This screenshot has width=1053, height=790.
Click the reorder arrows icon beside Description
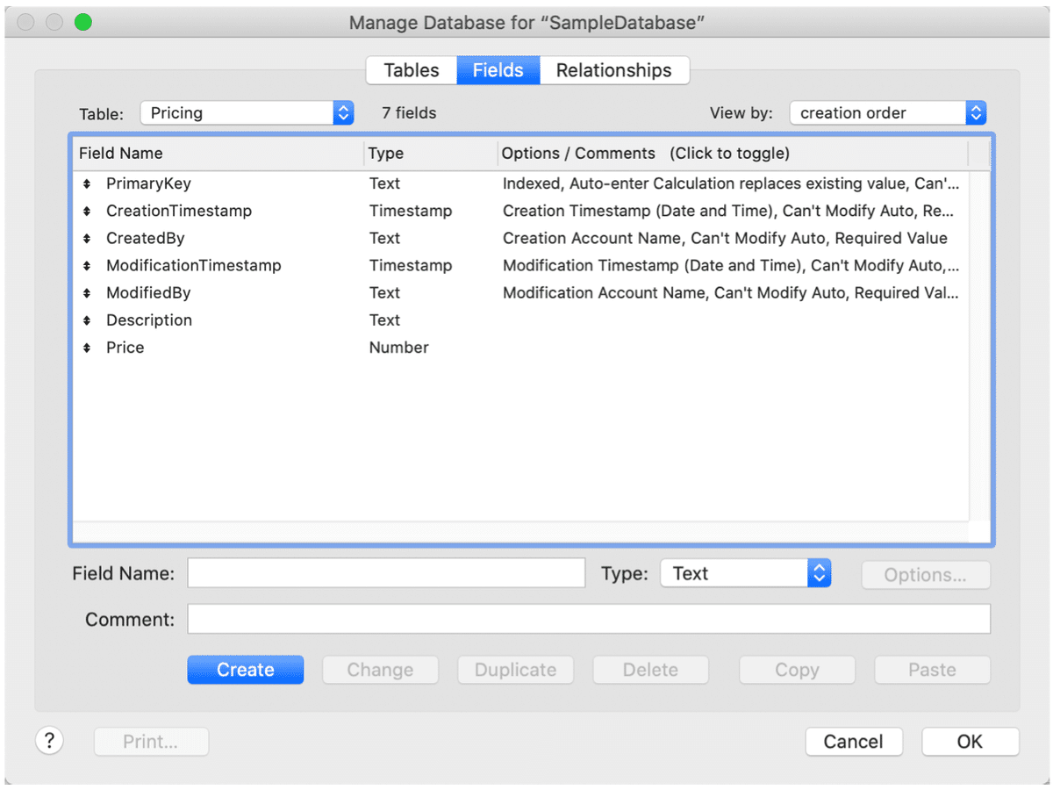pyautogui.click(x=87, y=320)
